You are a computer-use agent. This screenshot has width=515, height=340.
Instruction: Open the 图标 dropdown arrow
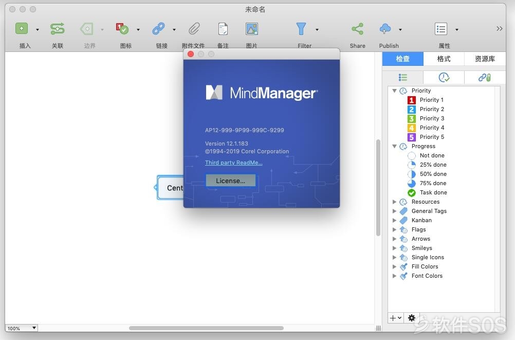(x=138, y=30)
